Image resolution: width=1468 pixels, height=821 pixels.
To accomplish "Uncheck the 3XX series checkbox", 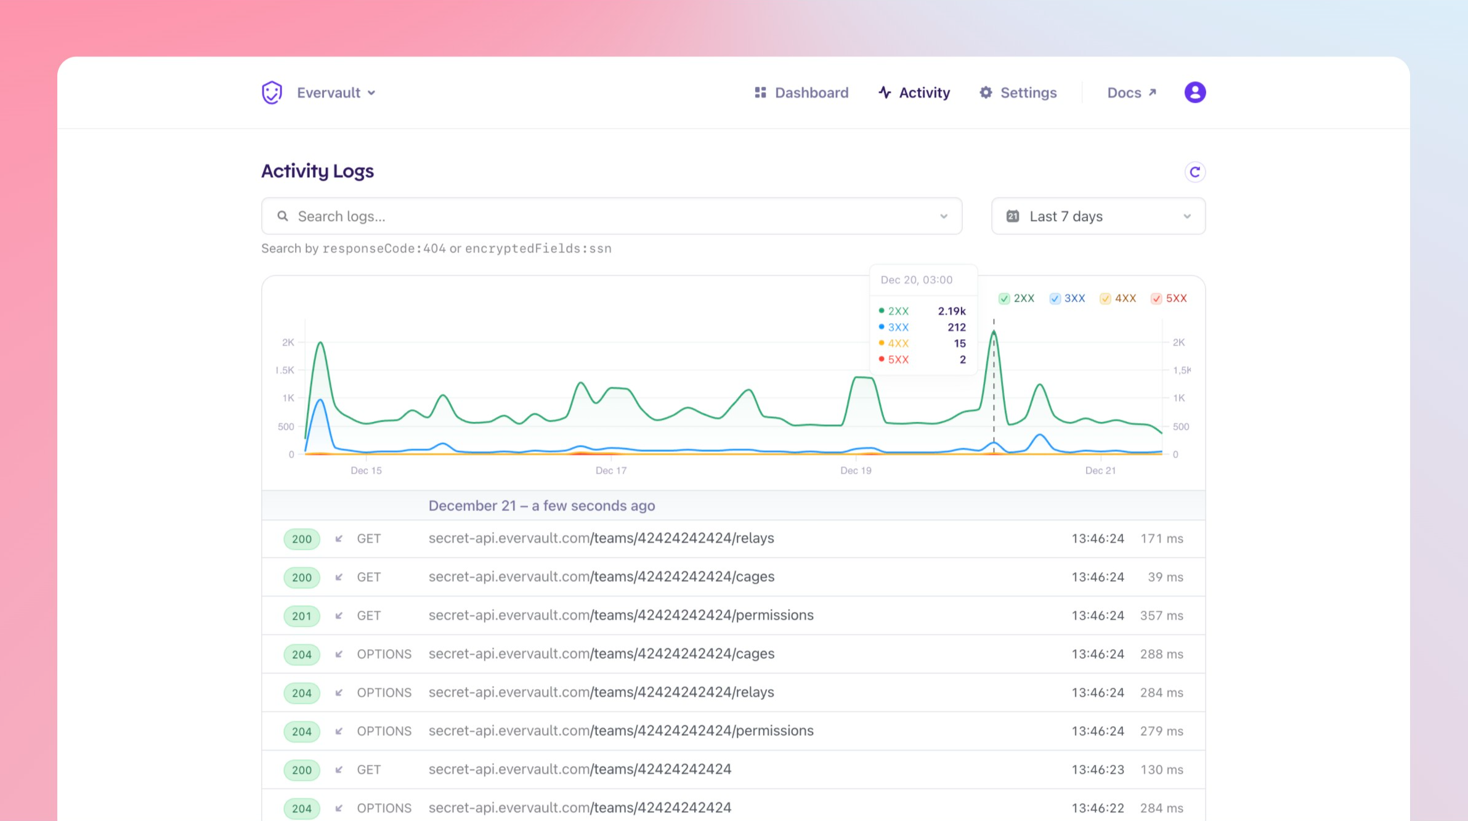I will (x=1055, y=299).
